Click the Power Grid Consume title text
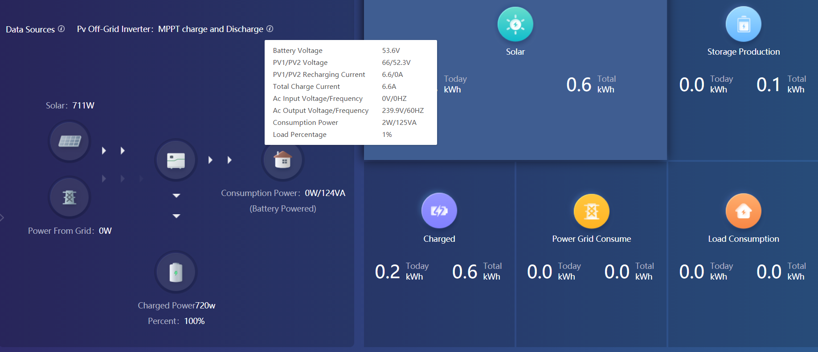Image resolution: width=818 pixels, height=352 pixels. point(592,239)
